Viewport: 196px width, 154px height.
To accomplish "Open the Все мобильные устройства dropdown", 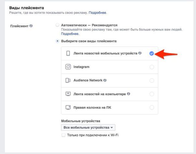I will [x=88, y=127].
